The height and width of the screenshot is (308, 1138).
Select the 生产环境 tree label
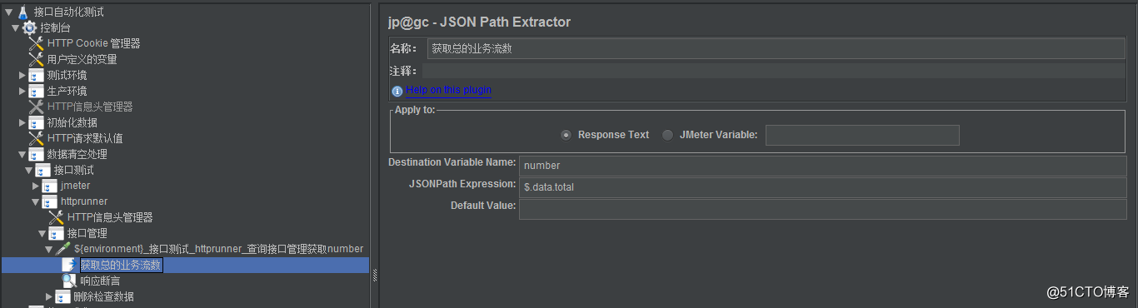click(67, 91)
